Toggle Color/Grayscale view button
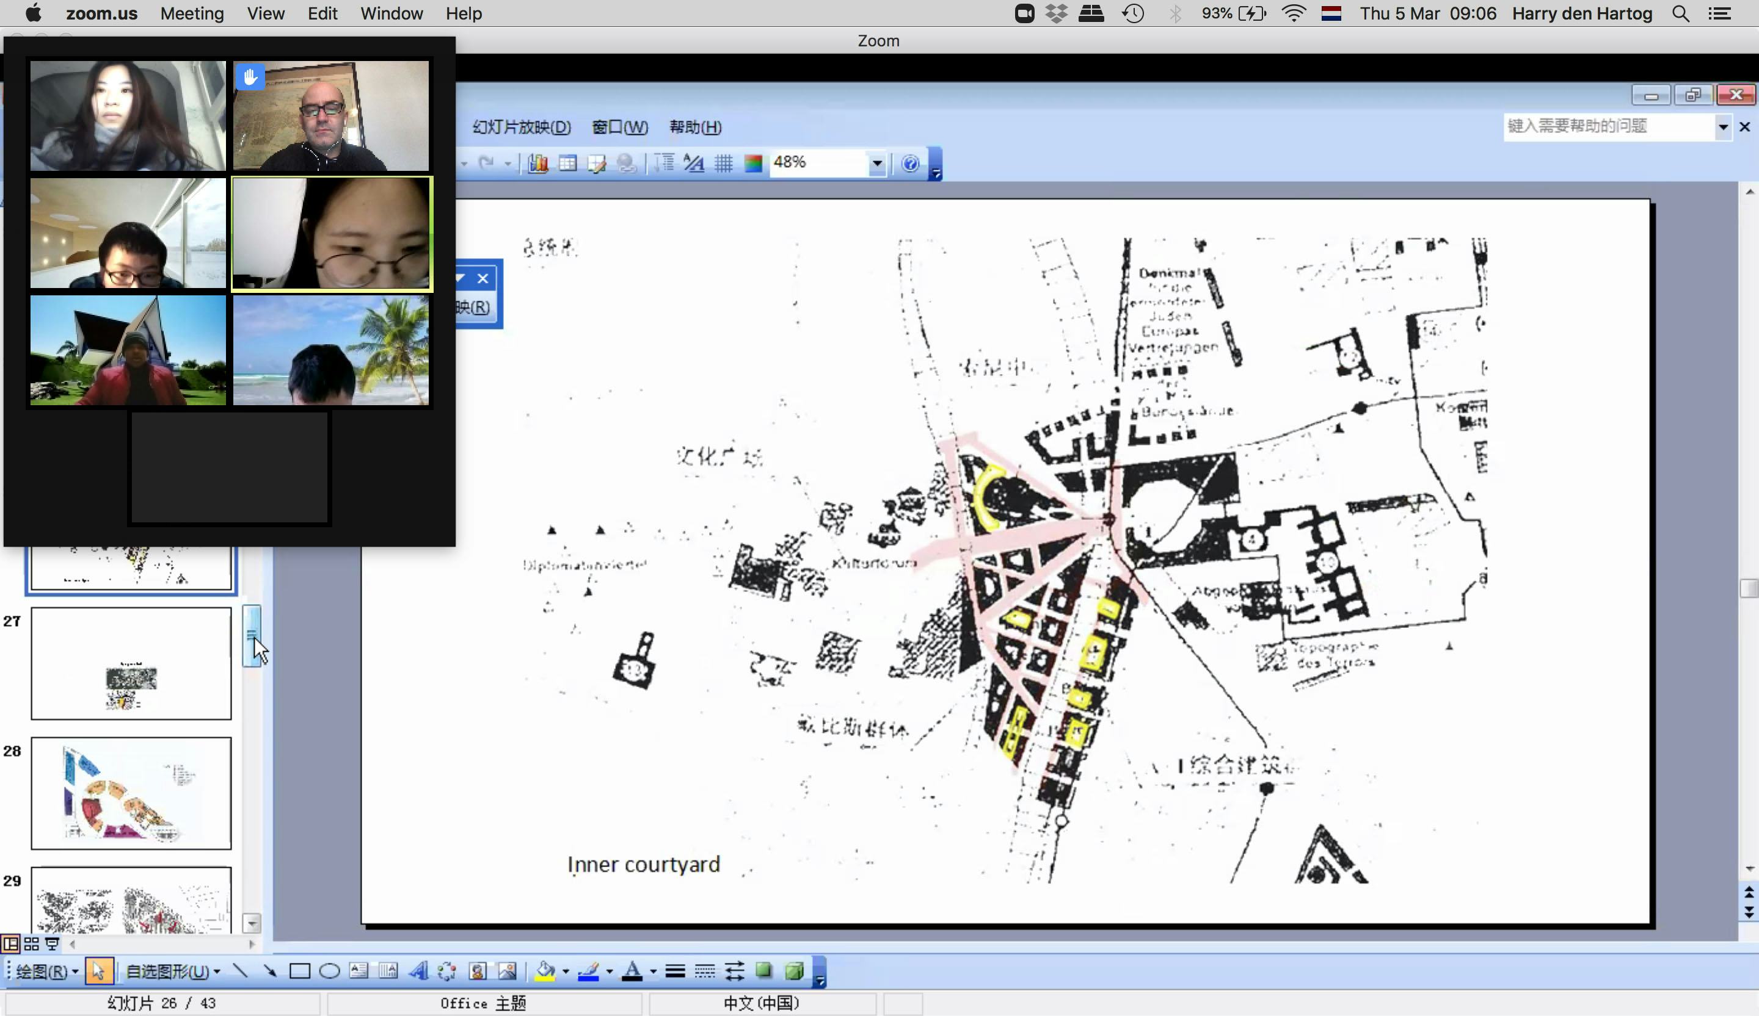The image size is (1759, 1016). (x=753, y=163)
